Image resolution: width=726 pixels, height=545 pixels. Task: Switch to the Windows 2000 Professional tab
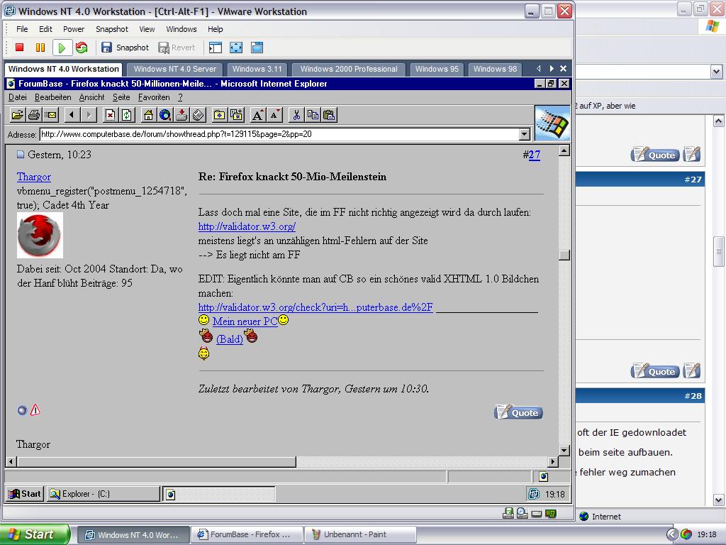(x=349, y=69)
